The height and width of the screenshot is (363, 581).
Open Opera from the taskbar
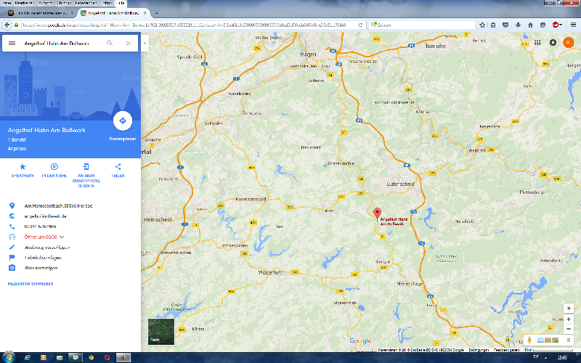[107, 357]
